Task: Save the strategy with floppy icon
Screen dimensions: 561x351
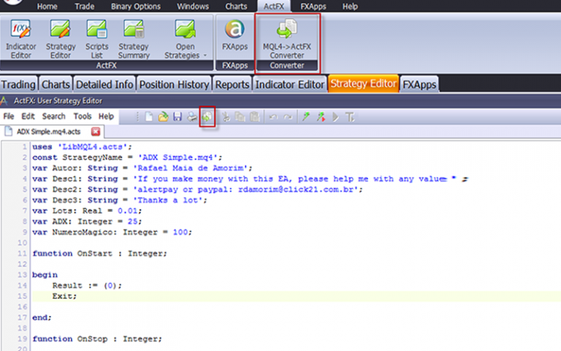Action: point(178,117)
